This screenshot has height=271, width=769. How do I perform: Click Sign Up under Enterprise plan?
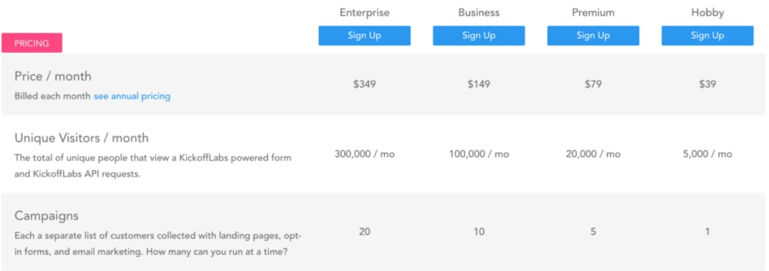365,36
